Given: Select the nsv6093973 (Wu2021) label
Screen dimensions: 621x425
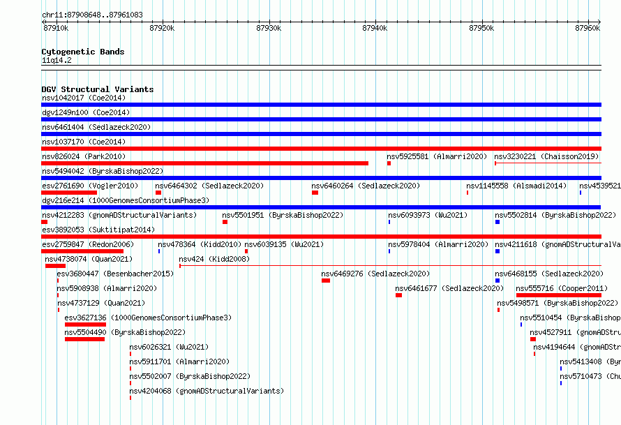Looking at the screenshot, I should click(428, 215).
